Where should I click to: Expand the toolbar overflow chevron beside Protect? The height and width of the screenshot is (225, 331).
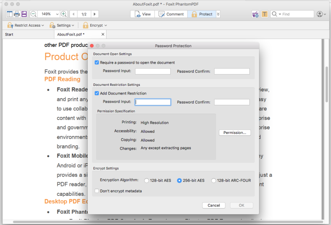(218, 14)
